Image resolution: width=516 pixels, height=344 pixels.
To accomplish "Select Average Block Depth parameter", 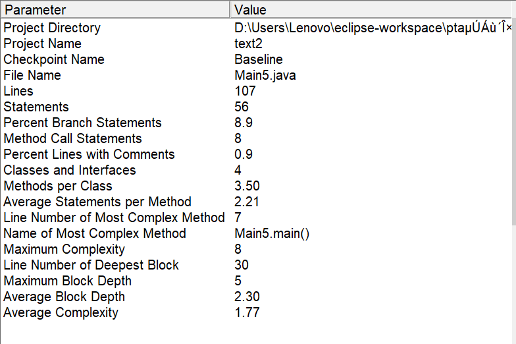I will pyautogui.click(x=64, y=297).
